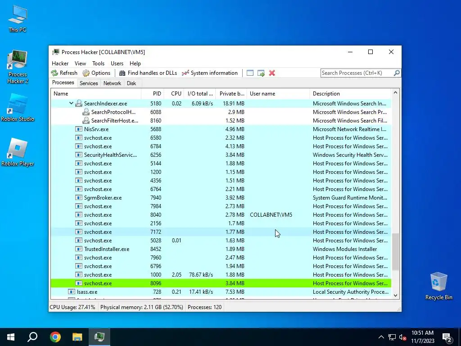The image size is (461, 346).
Task: Click the scrollbar up arrow
Action: [395, 93]
